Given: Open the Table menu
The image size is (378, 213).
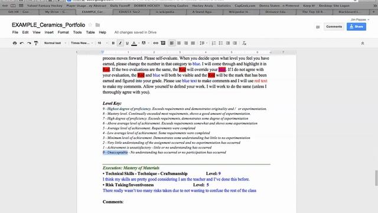Looking at the screenshot, I should tap(90, 33).
